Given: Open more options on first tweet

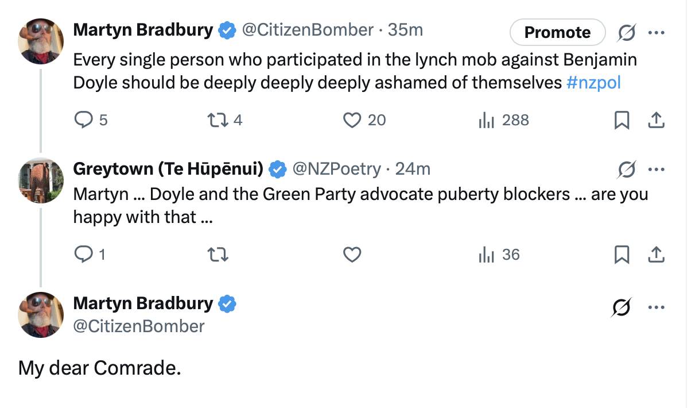Looking at the screenshot, I should pos(656,33).
